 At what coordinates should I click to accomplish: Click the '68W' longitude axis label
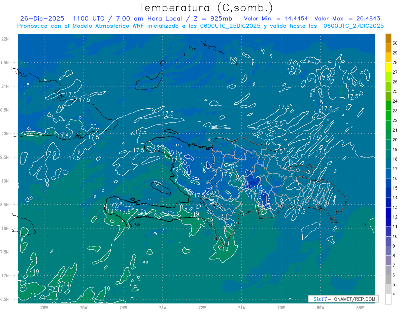click(360, 307)
